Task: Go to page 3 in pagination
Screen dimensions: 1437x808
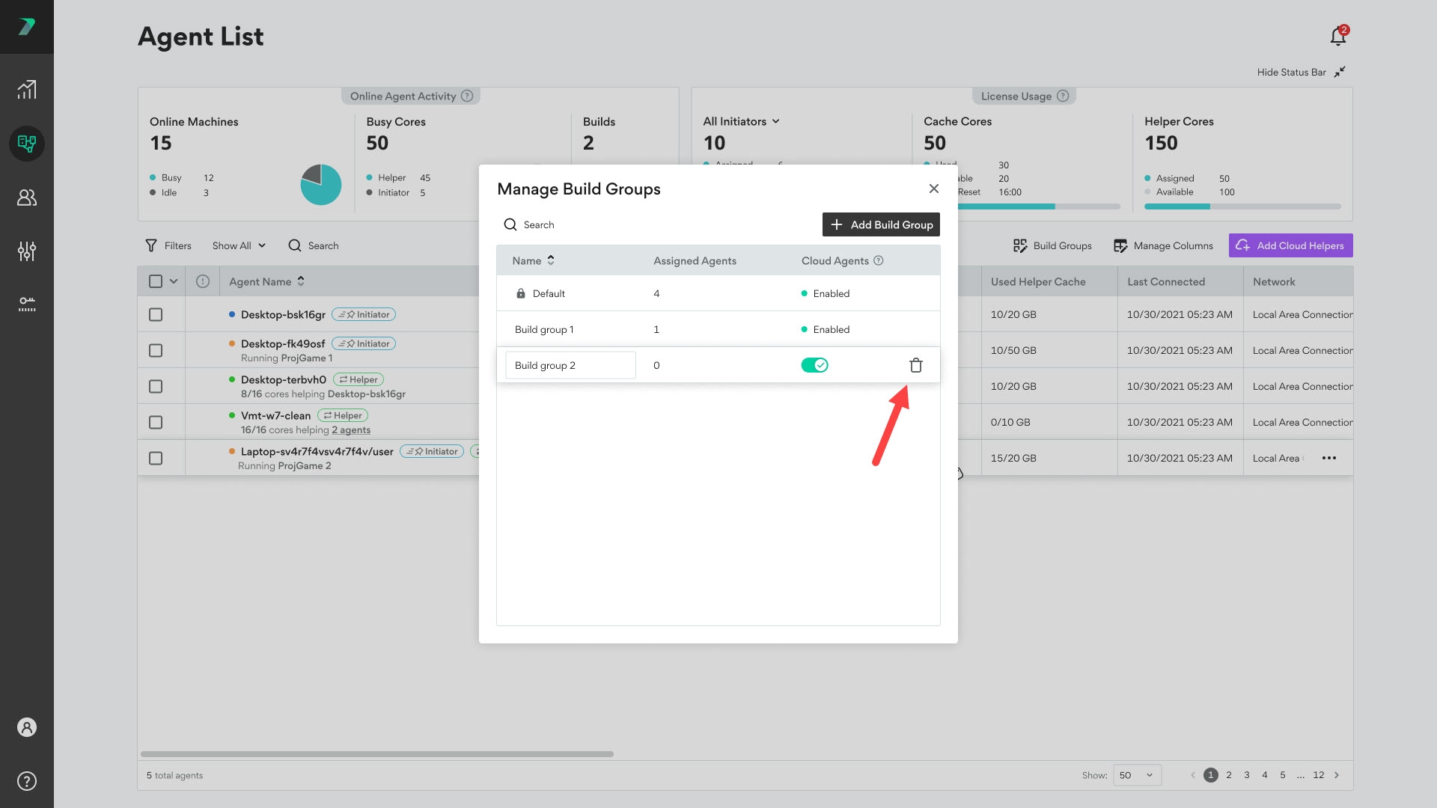Action: 1247,775
